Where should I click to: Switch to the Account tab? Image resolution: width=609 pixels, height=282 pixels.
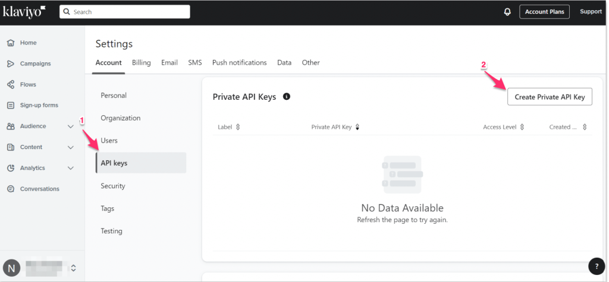[108, 62]
